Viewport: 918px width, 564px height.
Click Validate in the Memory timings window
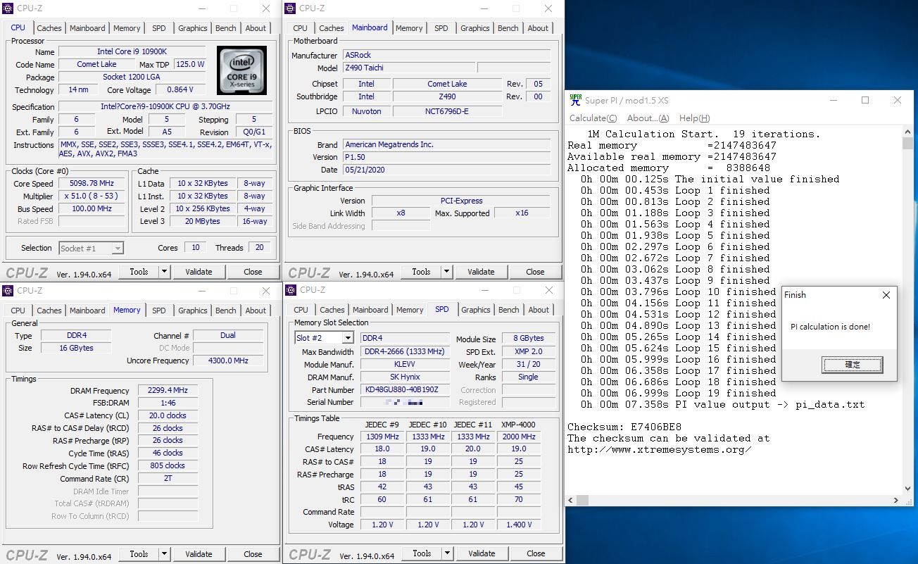[199, 554]
